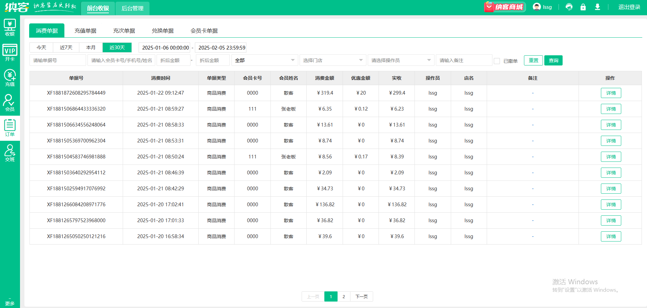
Task: Click the customer service headset icon
Action: pyautogui.click(x=569, y=7)
